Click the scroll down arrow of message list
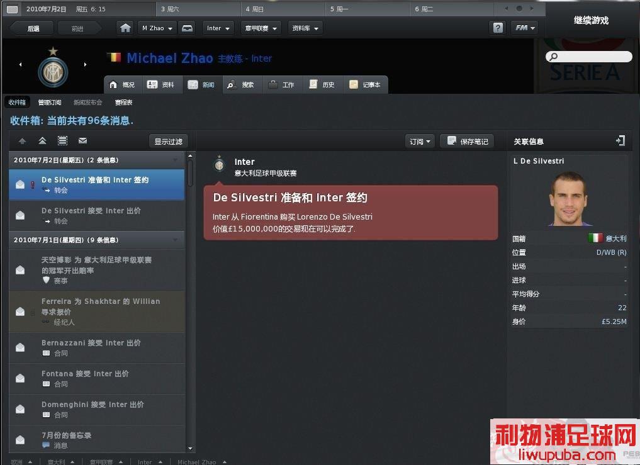This screenshot has height=465, width=640. click(190, 448)
